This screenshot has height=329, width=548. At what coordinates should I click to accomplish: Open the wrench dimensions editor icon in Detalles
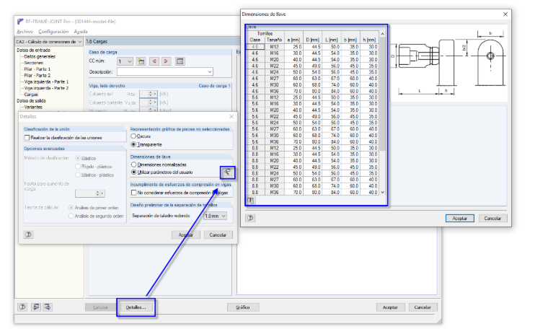coord(227,172)
